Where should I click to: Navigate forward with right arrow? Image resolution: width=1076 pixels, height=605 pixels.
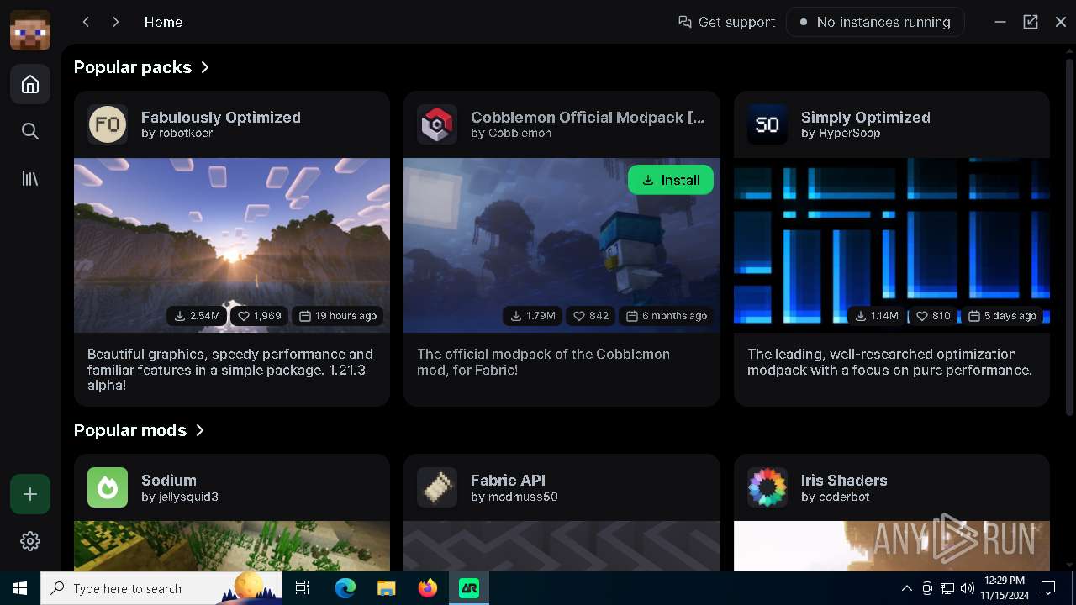pos(116,22)
